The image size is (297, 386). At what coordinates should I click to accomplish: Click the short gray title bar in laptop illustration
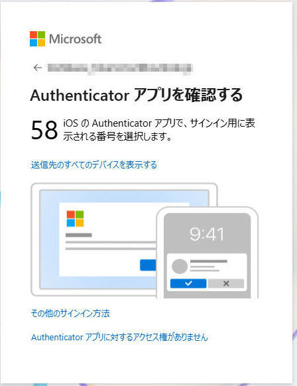(x=79, y=235)
